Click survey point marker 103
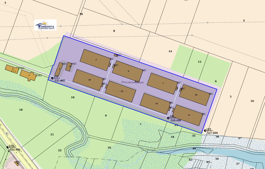The width and height of the screenshot is (265, 169). (x=205, y=131)
